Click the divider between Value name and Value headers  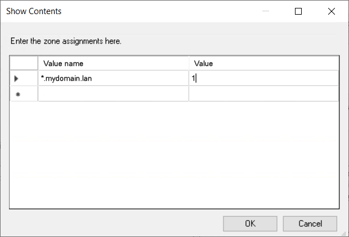pos(189,63)
